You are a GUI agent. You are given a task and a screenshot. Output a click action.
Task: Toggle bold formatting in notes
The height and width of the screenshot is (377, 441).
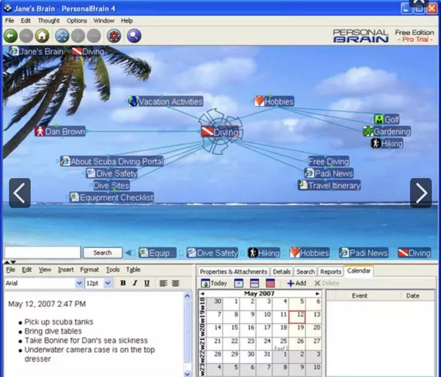123,283
